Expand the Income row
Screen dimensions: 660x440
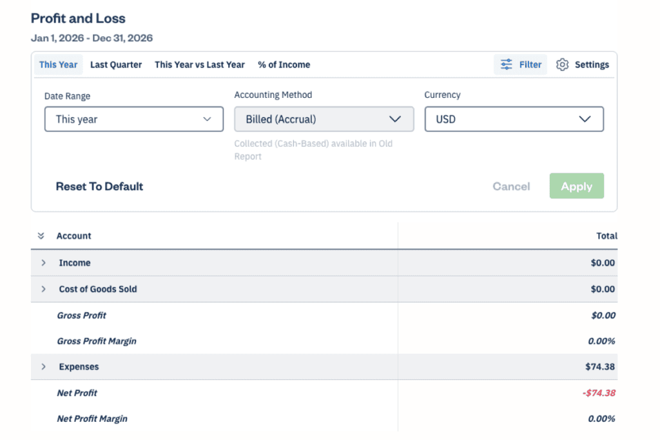[x=43, y=263]
